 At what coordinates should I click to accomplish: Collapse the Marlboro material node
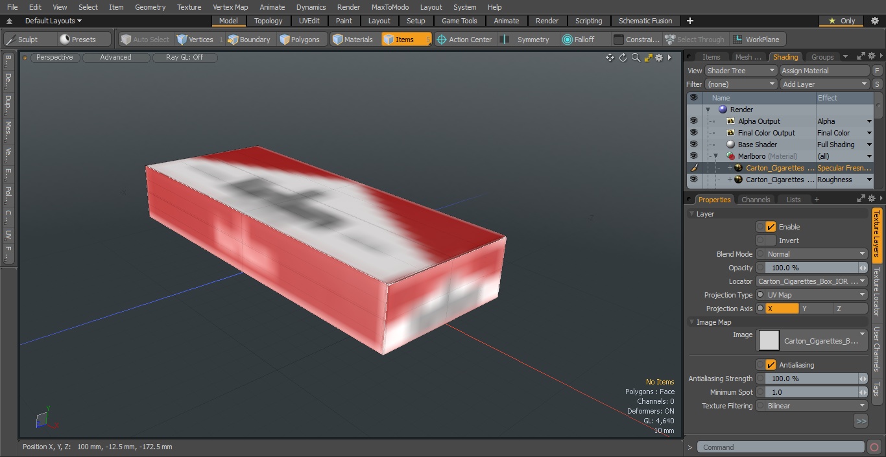[x=716, y=156]
